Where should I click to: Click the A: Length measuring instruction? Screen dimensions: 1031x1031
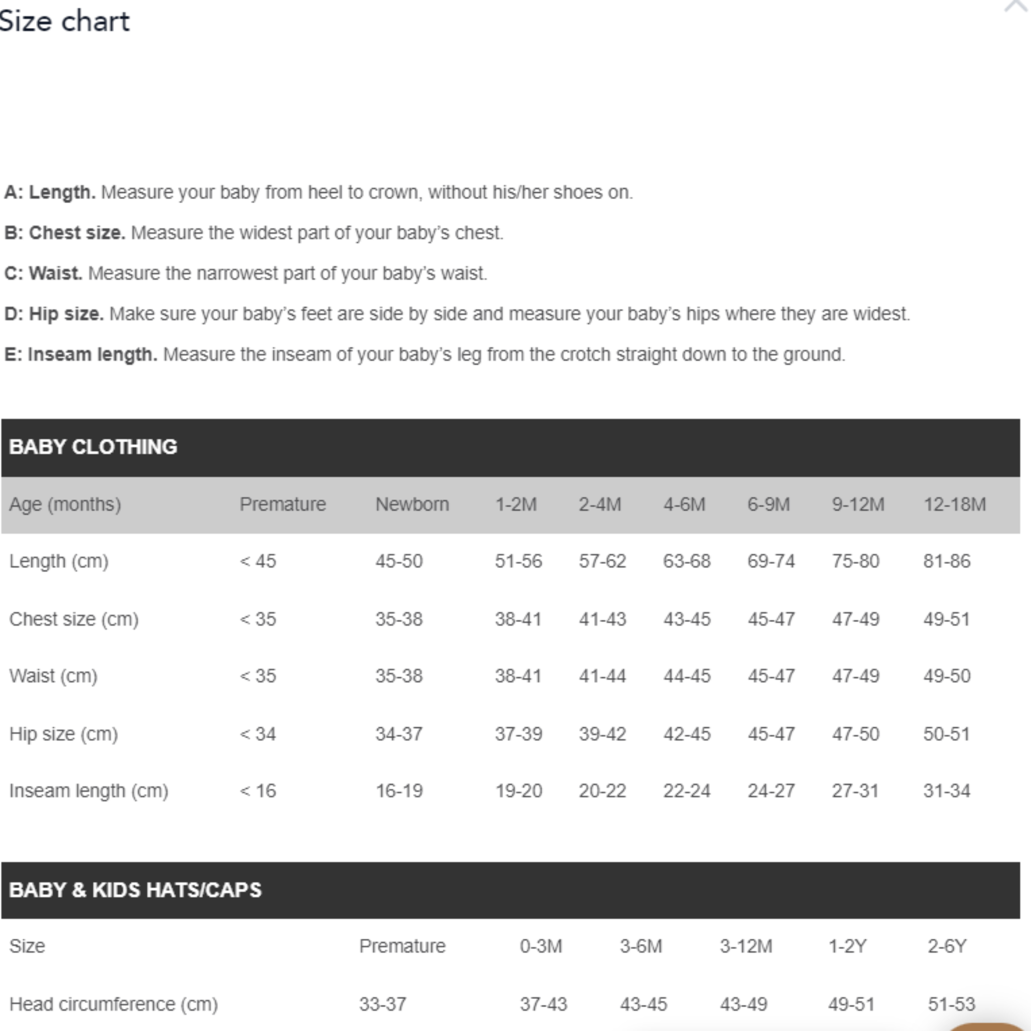[318, 192]
